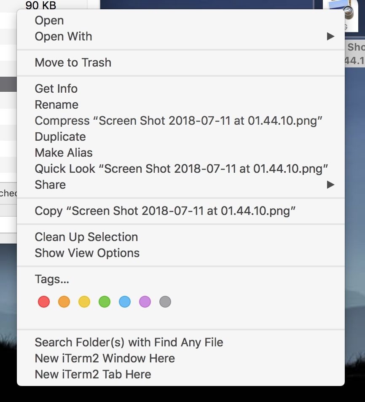Open a New iTerm2 Window Here
The image size is (365, 402).
105,358
